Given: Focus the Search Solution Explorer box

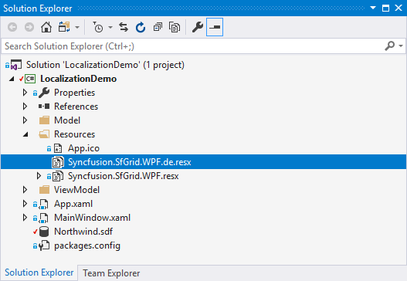Looking at the screenshot, I should 192,46.
